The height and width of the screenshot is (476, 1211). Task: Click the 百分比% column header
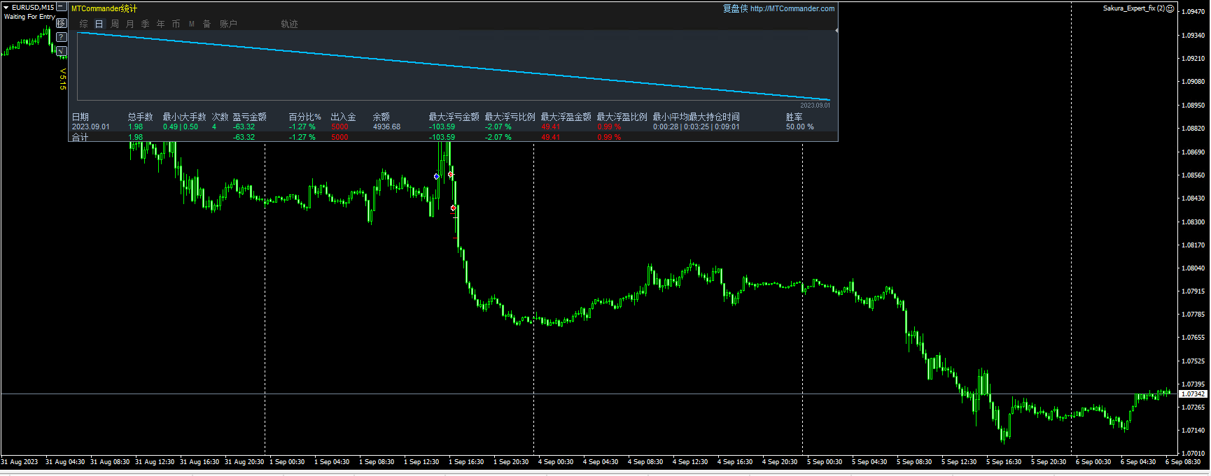point(305,117)
